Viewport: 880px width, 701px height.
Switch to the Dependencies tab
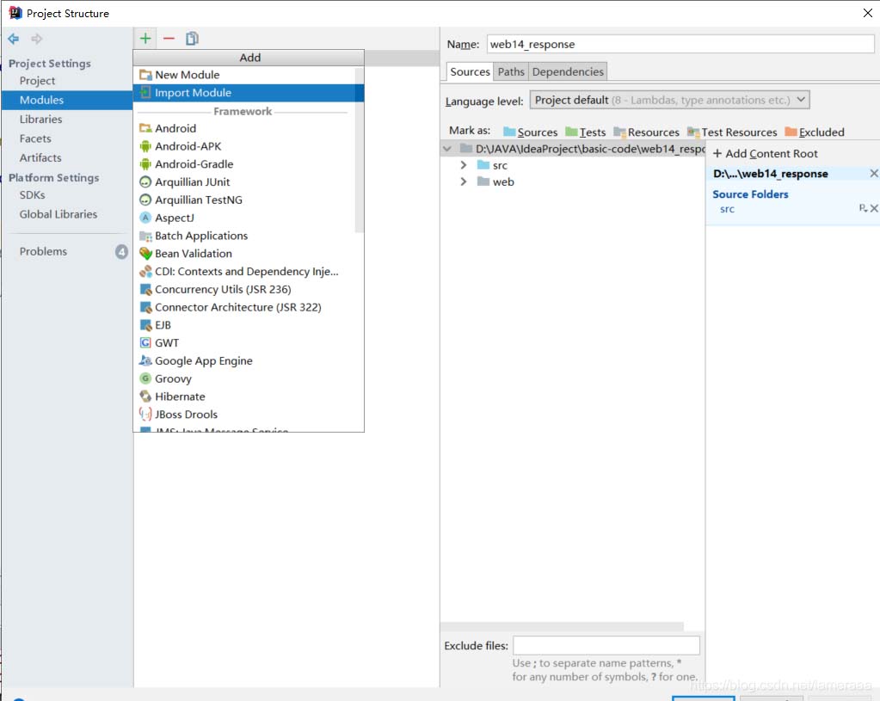coord(568,71)
